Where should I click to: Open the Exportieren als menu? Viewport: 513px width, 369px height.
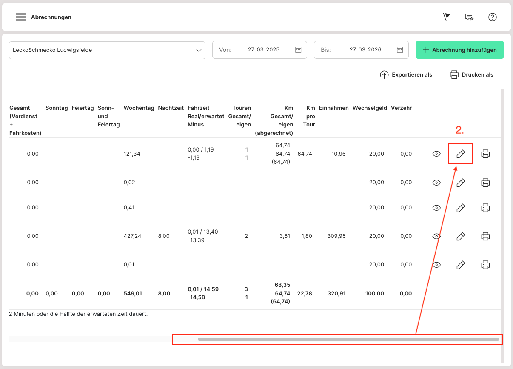406,75
